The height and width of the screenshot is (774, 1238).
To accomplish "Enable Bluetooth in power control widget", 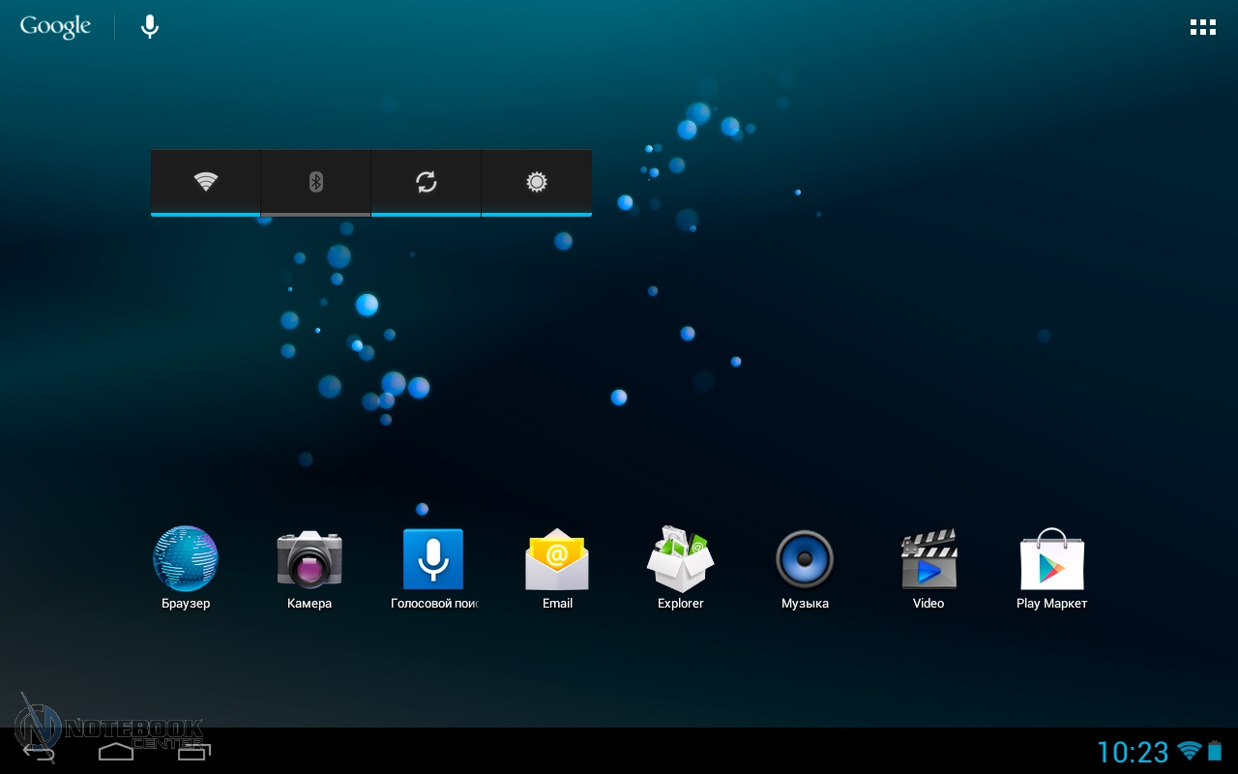I will point(316,182).
